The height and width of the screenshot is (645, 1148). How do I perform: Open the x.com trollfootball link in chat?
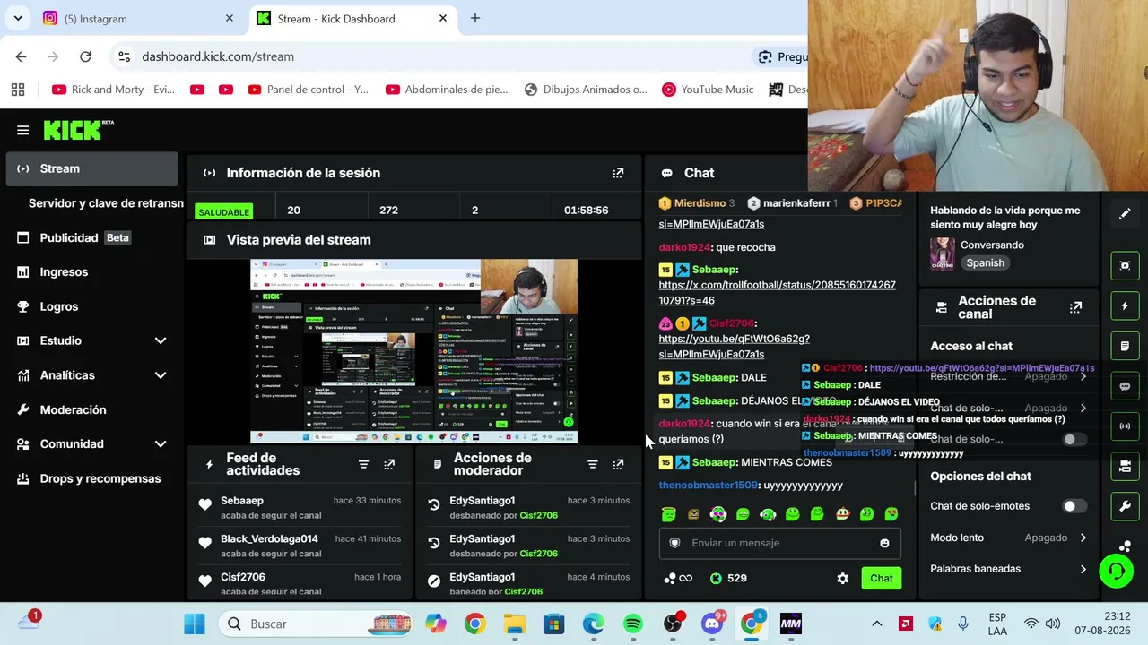pos(777,293)
